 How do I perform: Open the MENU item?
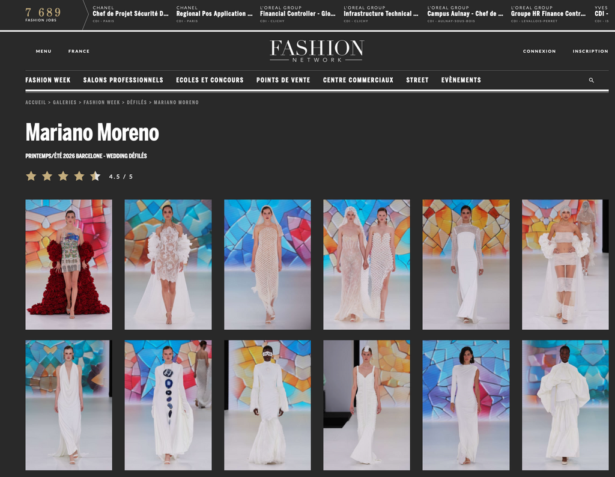point(43,52)
